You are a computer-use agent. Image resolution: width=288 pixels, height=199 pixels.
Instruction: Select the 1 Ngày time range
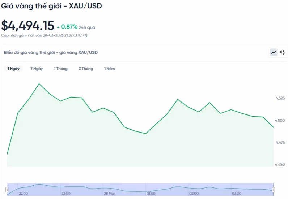pos(13,69)
